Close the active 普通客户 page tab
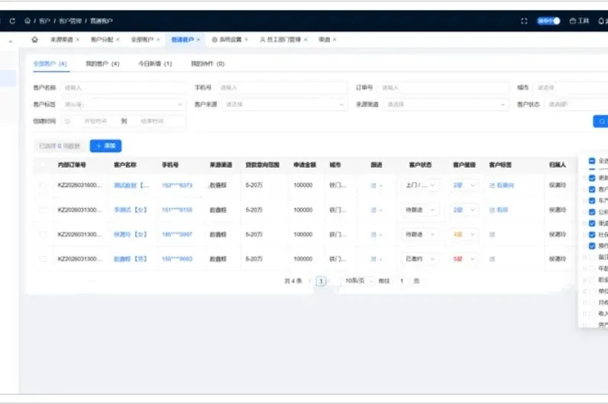 tap(198, 40)
